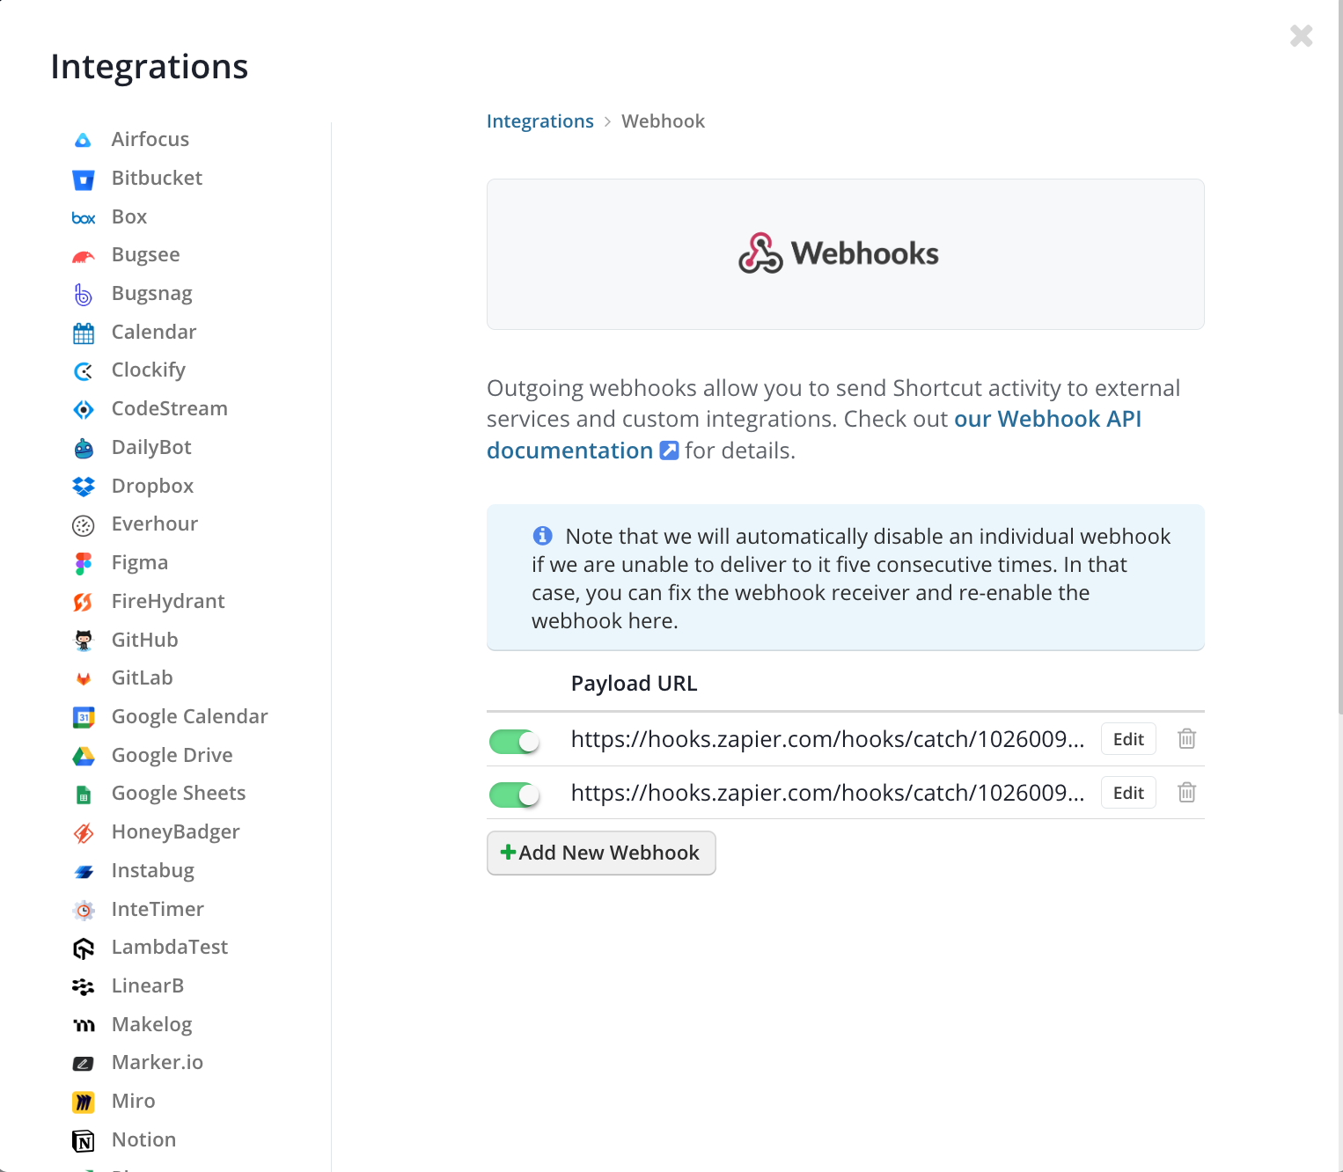Choose Makelog from the sidebar
The height and width of the screenshot is (1172, 1343).
(152, 1024)
